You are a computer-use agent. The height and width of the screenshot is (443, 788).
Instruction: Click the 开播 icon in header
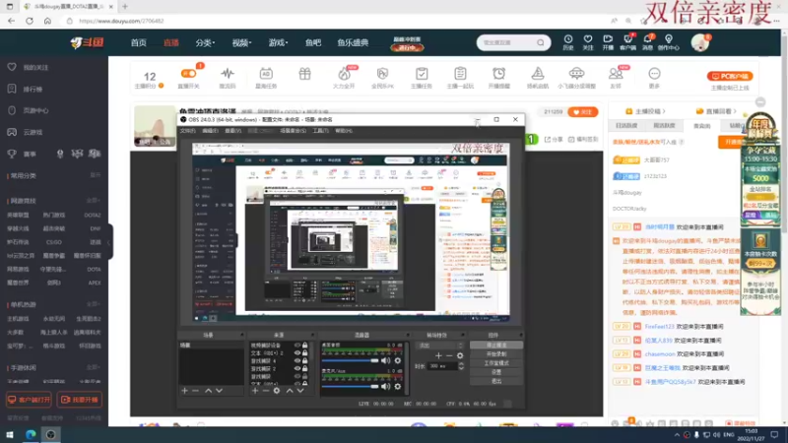[x=608, y=39]
